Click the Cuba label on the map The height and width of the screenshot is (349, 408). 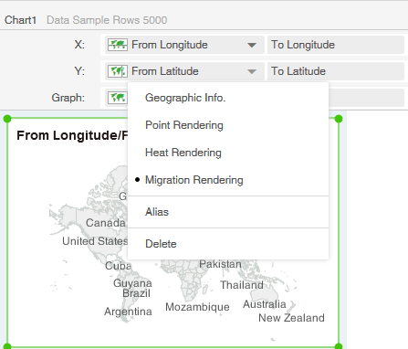pos(118,266)
